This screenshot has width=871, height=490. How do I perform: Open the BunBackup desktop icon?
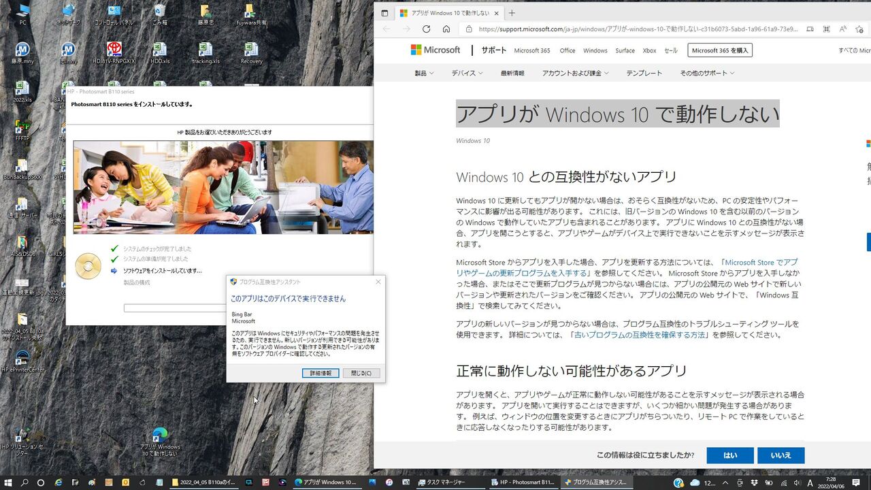coord(22,169)
